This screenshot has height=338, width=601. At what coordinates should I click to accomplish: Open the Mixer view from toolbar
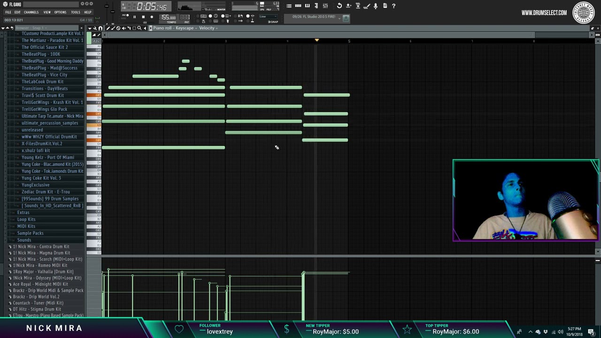325,6
